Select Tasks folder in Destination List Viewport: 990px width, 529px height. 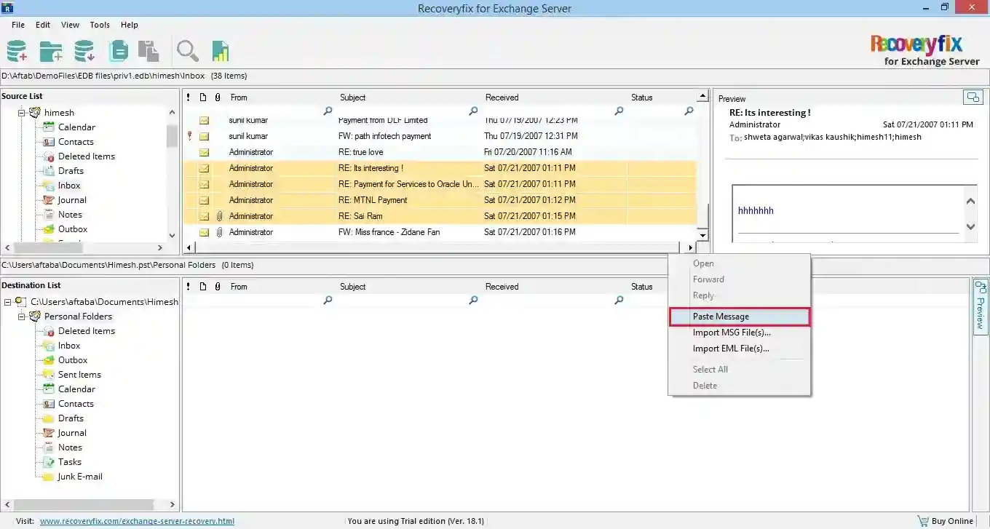70,462
